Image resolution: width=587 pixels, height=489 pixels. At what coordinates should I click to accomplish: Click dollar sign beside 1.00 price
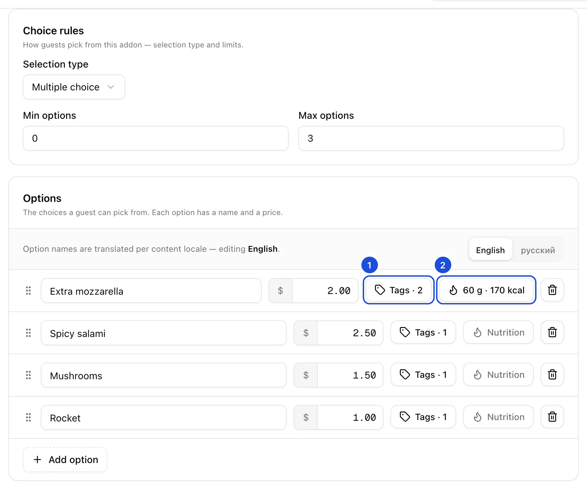(306, 417)
